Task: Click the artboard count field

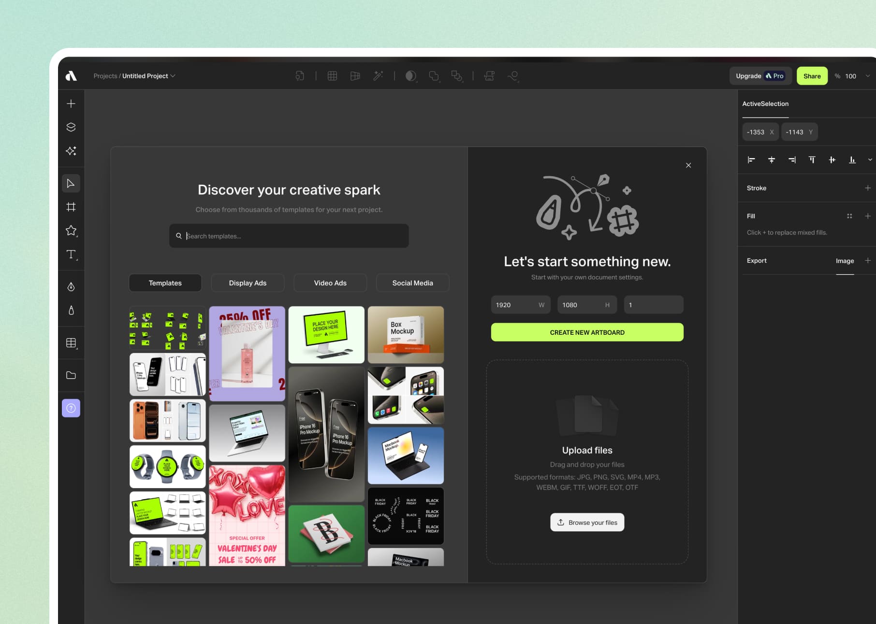Action: (x=654, y=305)
